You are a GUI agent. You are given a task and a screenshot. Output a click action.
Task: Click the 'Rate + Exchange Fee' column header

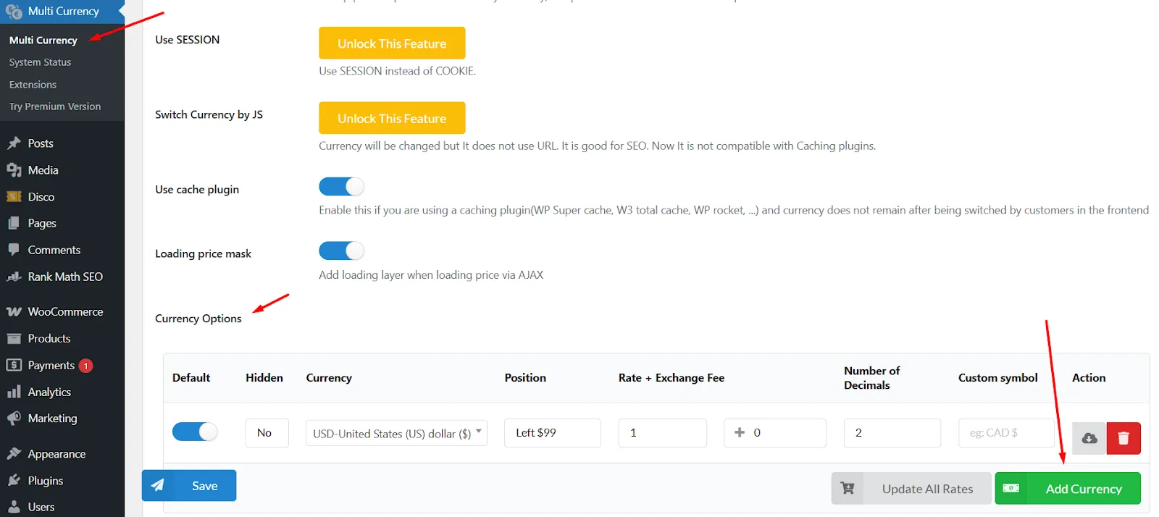[x=671, y=378]
